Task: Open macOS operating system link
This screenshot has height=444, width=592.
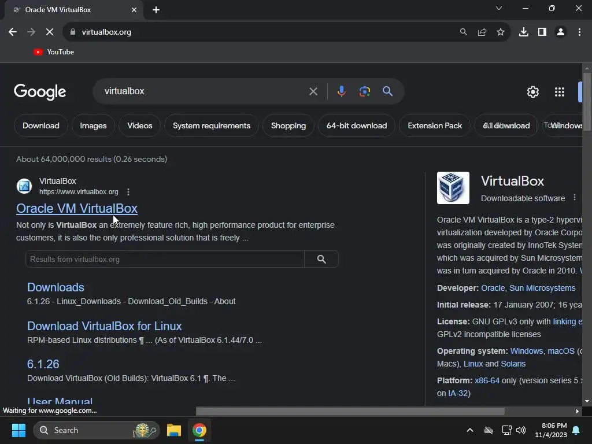Action: [x=561, y=351]
